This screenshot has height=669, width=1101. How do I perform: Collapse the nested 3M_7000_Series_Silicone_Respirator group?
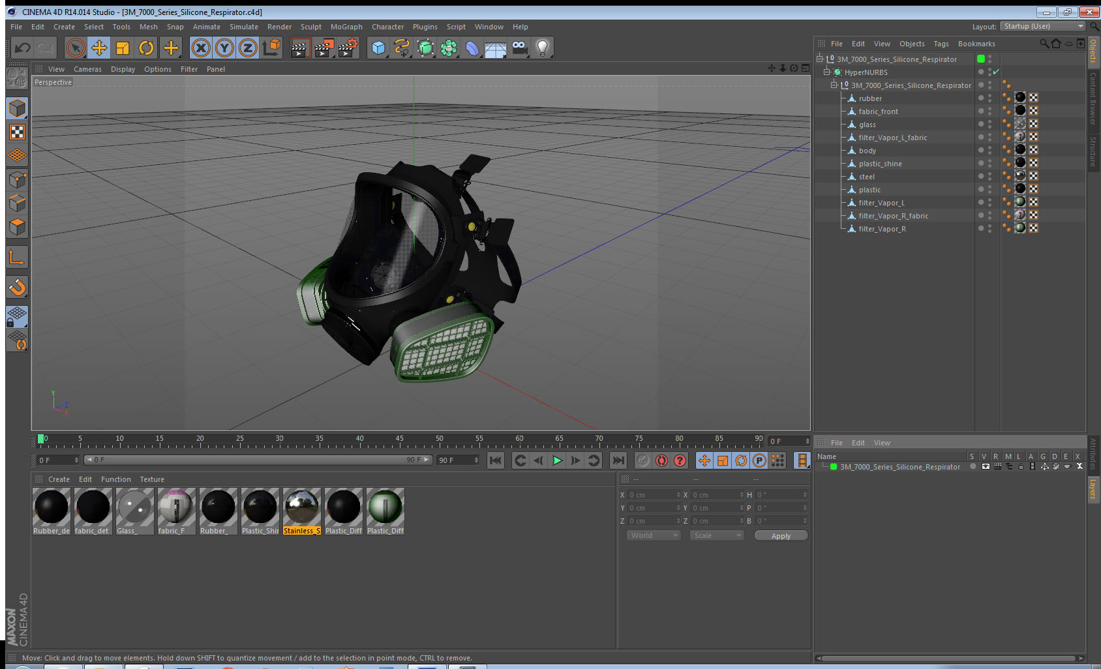click(834, 85)
